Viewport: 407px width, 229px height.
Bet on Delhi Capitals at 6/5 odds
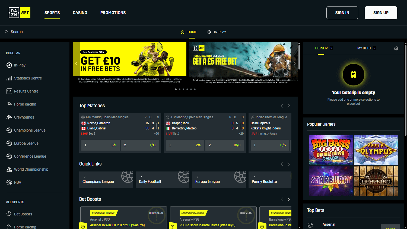[270, 145]
